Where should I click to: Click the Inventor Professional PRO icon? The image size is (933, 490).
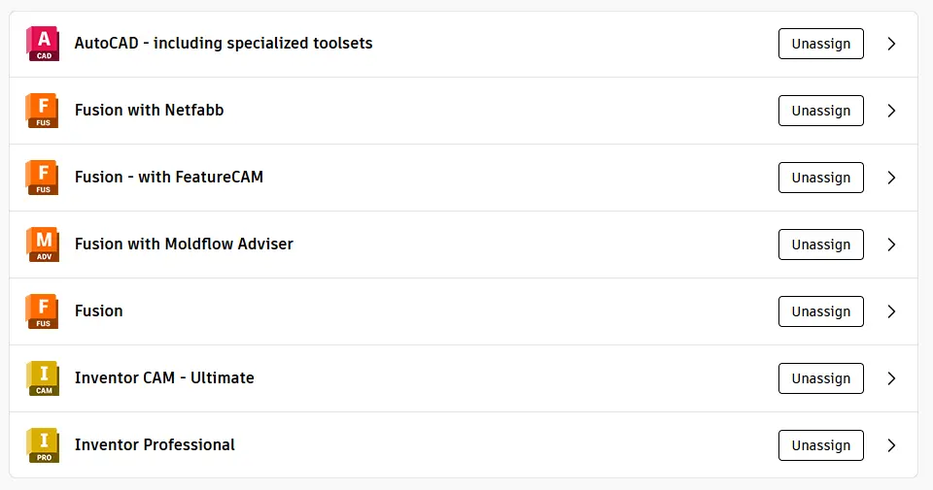pos(43,445)
